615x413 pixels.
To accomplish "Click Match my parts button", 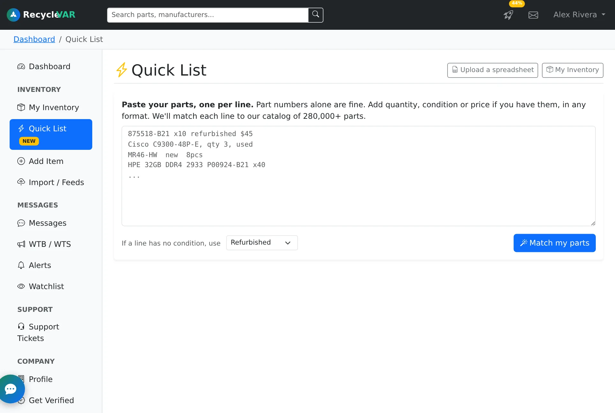I will pyautogui.click(x=554, y=243).
